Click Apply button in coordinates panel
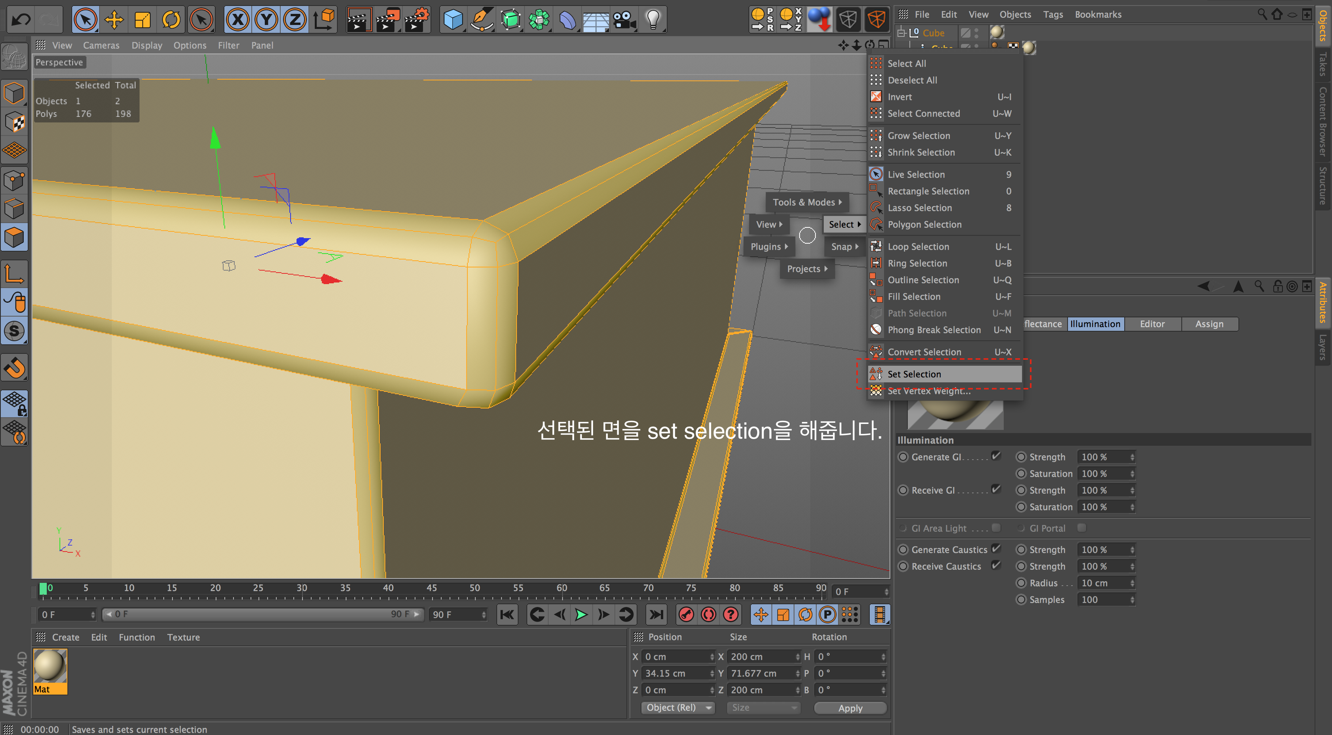The width and height of the screenshot is (1332, 735). [850, 708]
